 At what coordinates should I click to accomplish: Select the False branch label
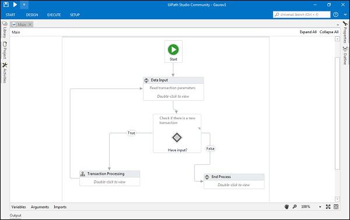tap(210, 149)
